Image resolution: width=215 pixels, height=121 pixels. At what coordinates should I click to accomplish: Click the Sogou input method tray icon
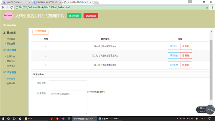tap(197, 119)
